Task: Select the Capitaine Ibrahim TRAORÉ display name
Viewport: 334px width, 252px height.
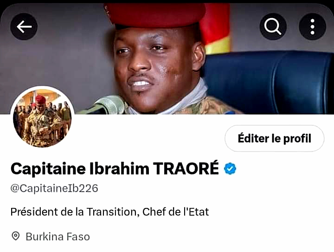Action: (115, 169)
